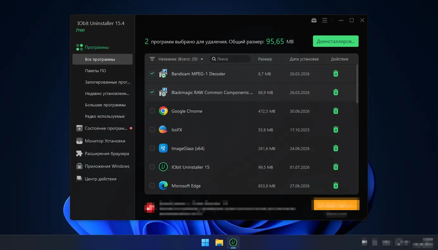Click the trash icon for Google Chrome
The image size is (438, 250).
[x=336, y=111]
